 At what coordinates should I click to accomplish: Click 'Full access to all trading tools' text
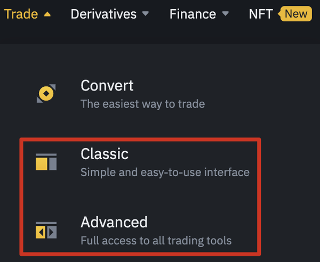(x=156, y=240)
